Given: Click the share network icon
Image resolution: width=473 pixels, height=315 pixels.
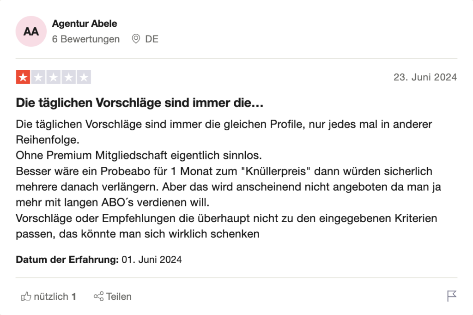Looking at the screenshot, I should click(x=99, y=296).
